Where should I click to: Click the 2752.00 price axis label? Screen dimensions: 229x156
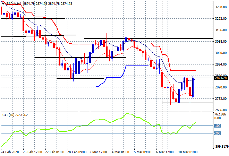[221, 99]
